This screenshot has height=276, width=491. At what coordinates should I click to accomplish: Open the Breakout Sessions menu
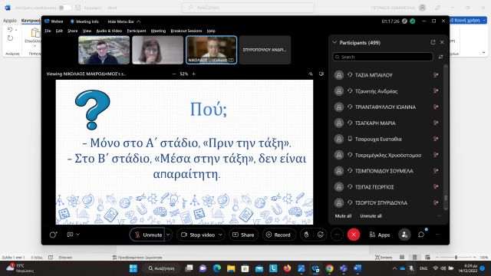click(186, 31)
